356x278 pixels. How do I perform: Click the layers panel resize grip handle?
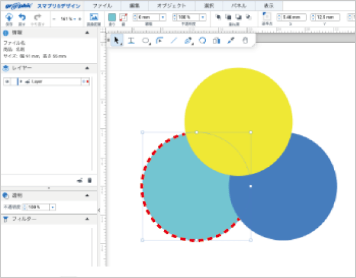[x=49, y=188]
